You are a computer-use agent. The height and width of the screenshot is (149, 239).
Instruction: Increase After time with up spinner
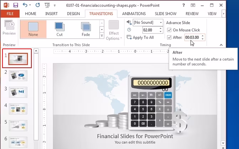click(x=202, y=36)
